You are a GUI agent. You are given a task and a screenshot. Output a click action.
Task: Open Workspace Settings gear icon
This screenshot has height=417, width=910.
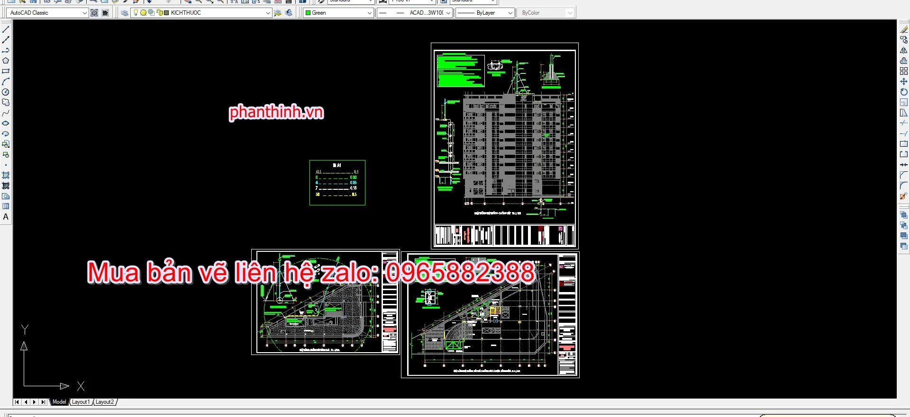coord(94,13)
